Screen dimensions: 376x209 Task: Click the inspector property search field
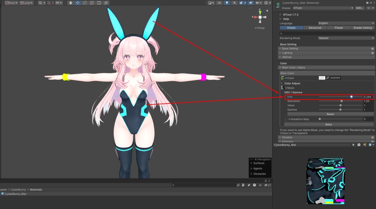[x=327, y=33]
